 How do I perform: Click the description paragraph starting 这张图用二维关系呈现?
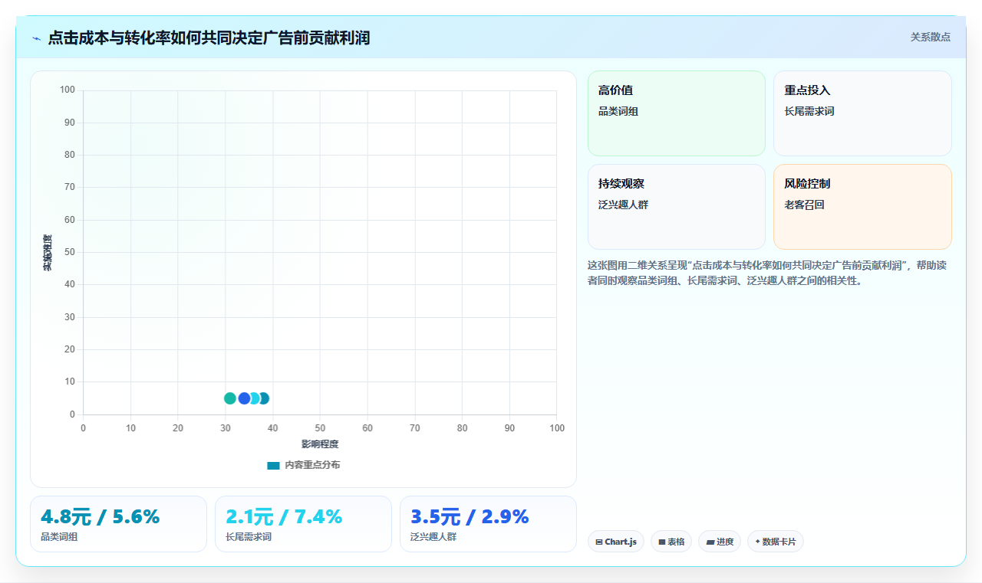click(769, 273)
